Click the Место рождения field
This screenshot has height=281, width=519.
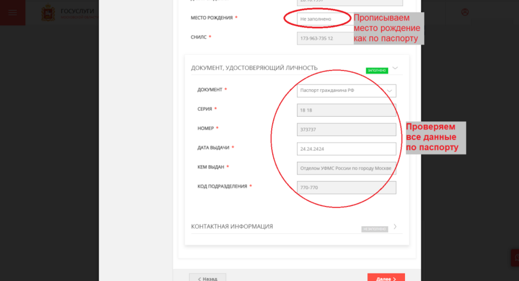click(x=316, y=19)
